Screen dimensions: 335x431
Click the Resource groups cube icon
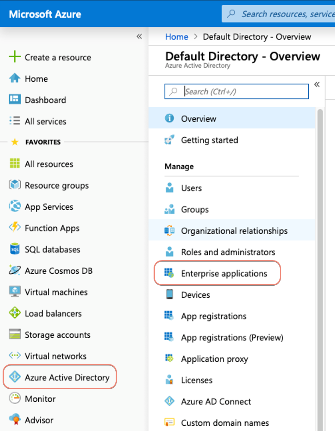point(15,185)
